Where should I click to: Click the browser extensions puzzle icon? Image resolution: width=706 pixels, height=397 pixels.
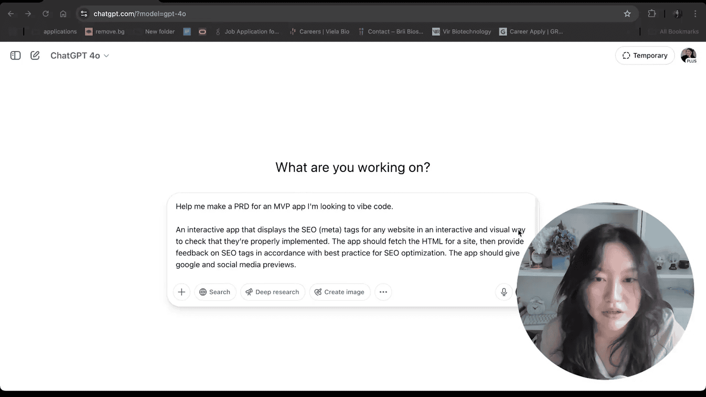click(x=652, y=14)
